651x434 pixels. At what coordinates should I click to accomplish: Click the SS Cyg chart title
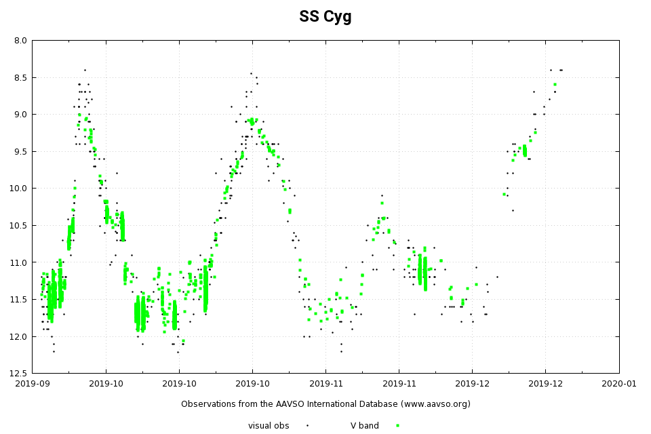pos(325,17)
